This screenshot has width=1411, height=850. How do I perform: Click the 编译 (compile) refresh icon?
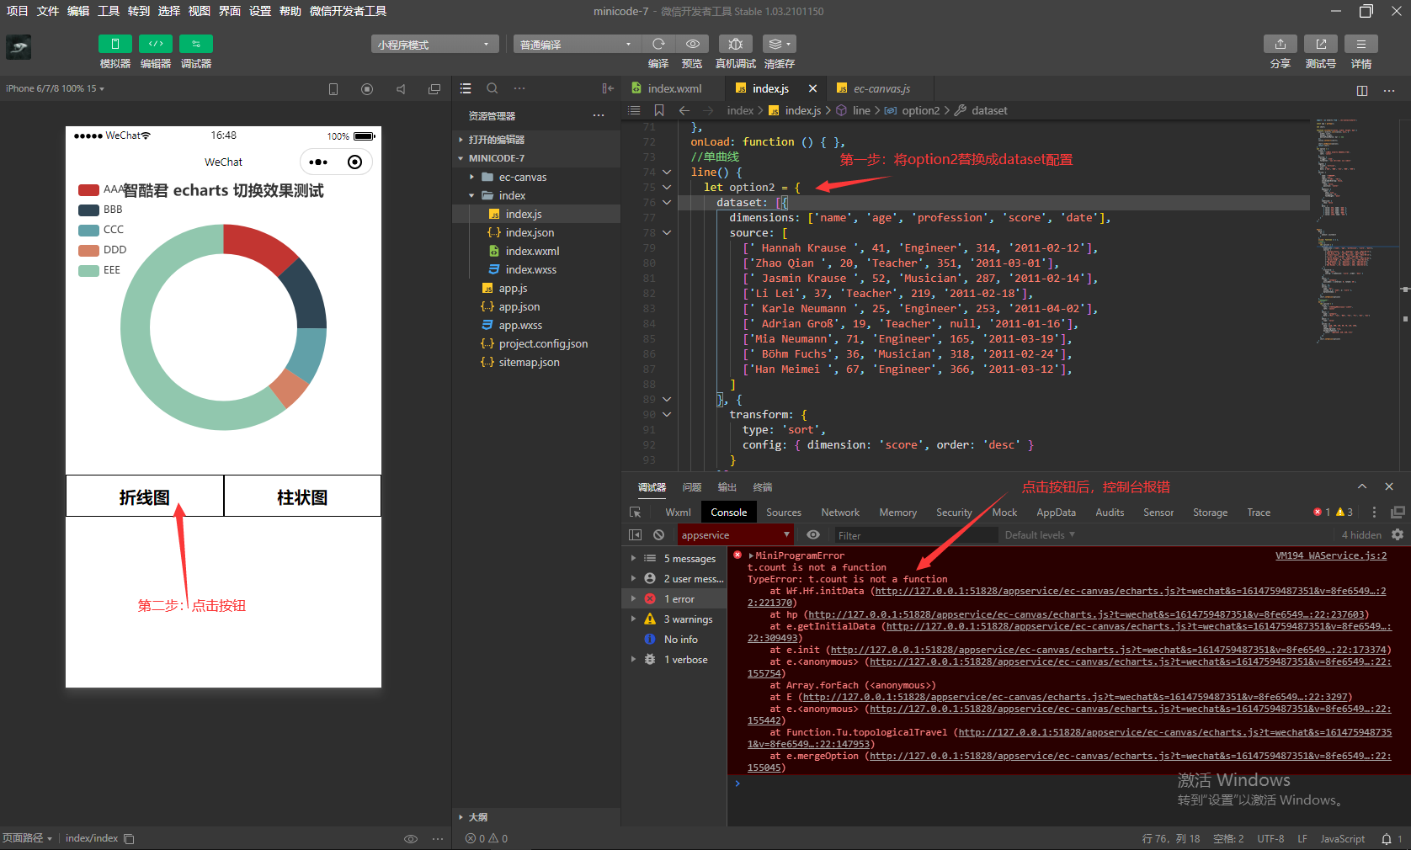tap(658, 44)
